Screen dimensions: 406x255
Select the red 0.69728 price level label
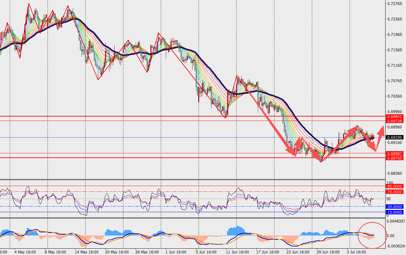point(394,121)
